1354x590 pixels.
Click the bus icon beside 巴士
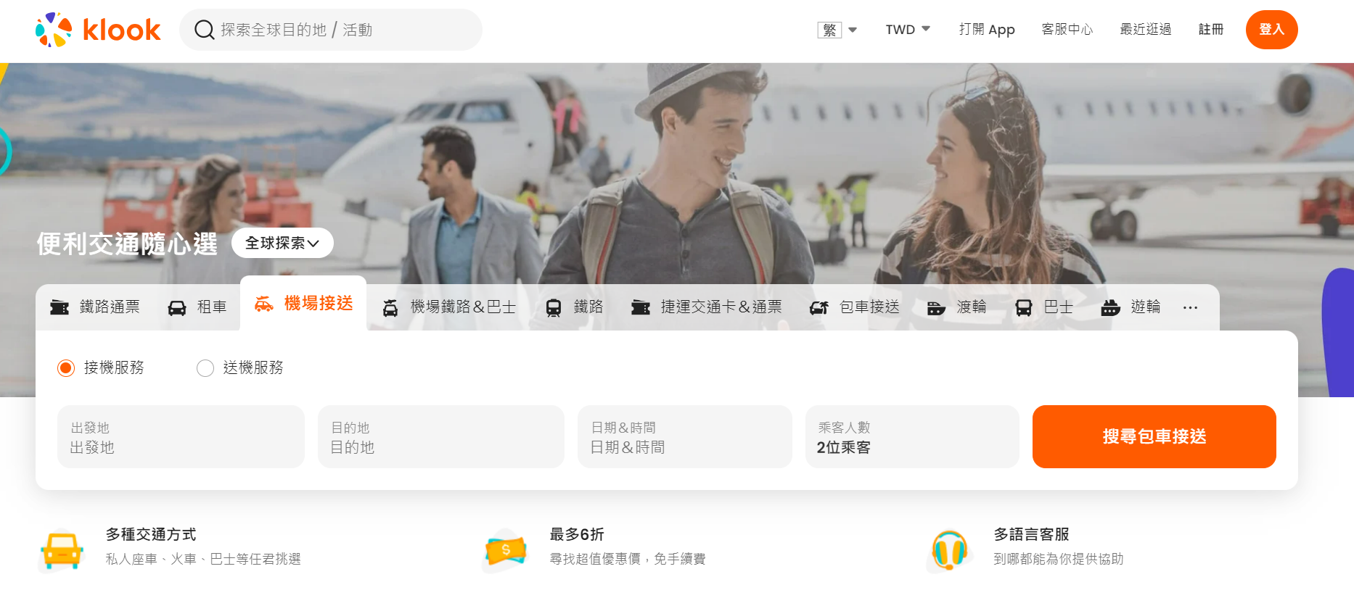(x=1023, y=308)
